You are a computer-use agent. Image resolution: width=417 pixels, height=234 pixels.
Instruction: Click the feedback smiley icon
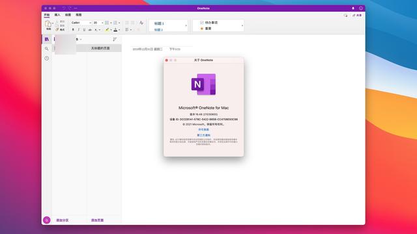click(x=361, y=8)
